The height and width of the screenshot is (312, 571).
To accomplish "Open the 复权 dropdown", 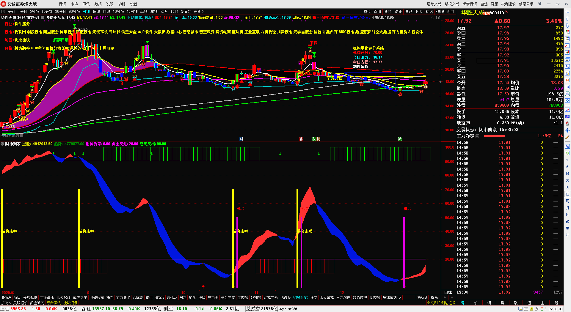I will pyautogui.click(x=367, y=12).
